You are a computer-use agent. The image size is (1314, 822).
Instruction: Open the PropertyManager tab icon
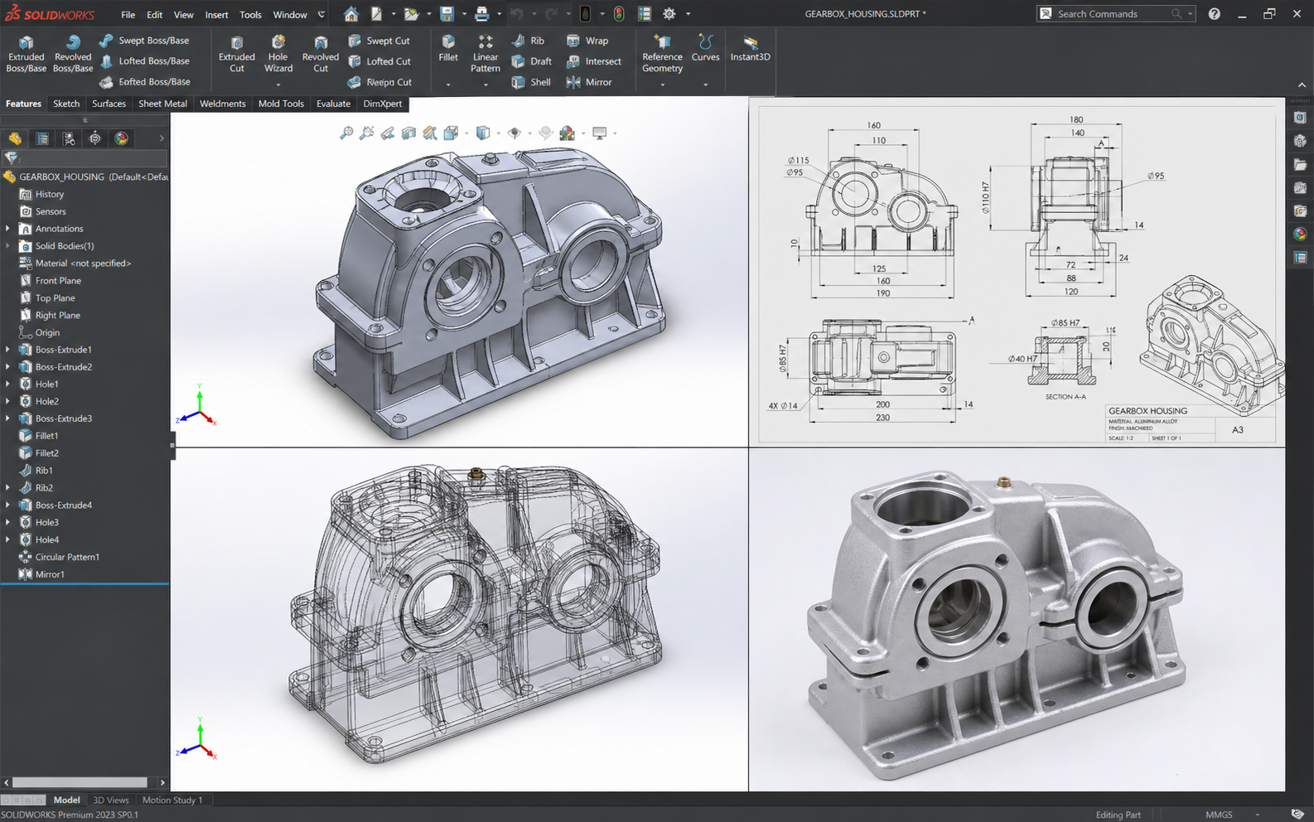coord(42,138)
